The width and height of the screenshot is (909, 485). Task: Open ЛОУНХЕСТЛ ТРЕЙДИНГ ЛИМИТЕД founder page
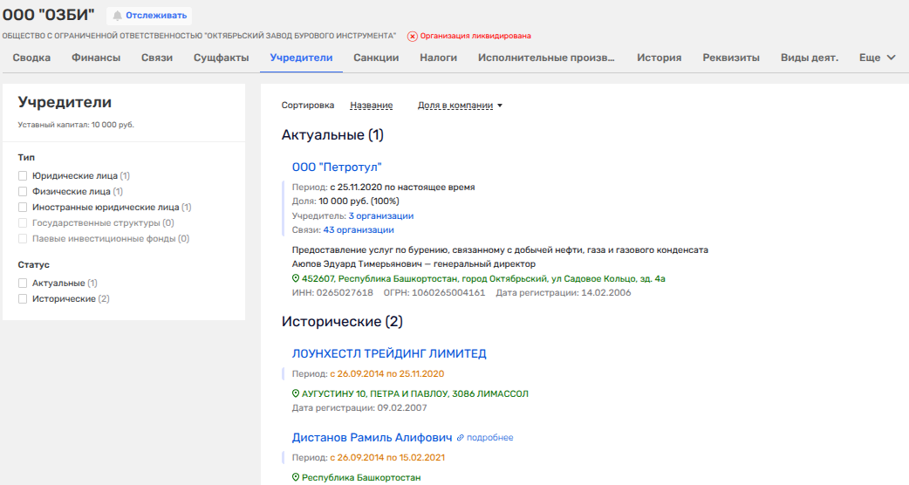coord(389,354)
